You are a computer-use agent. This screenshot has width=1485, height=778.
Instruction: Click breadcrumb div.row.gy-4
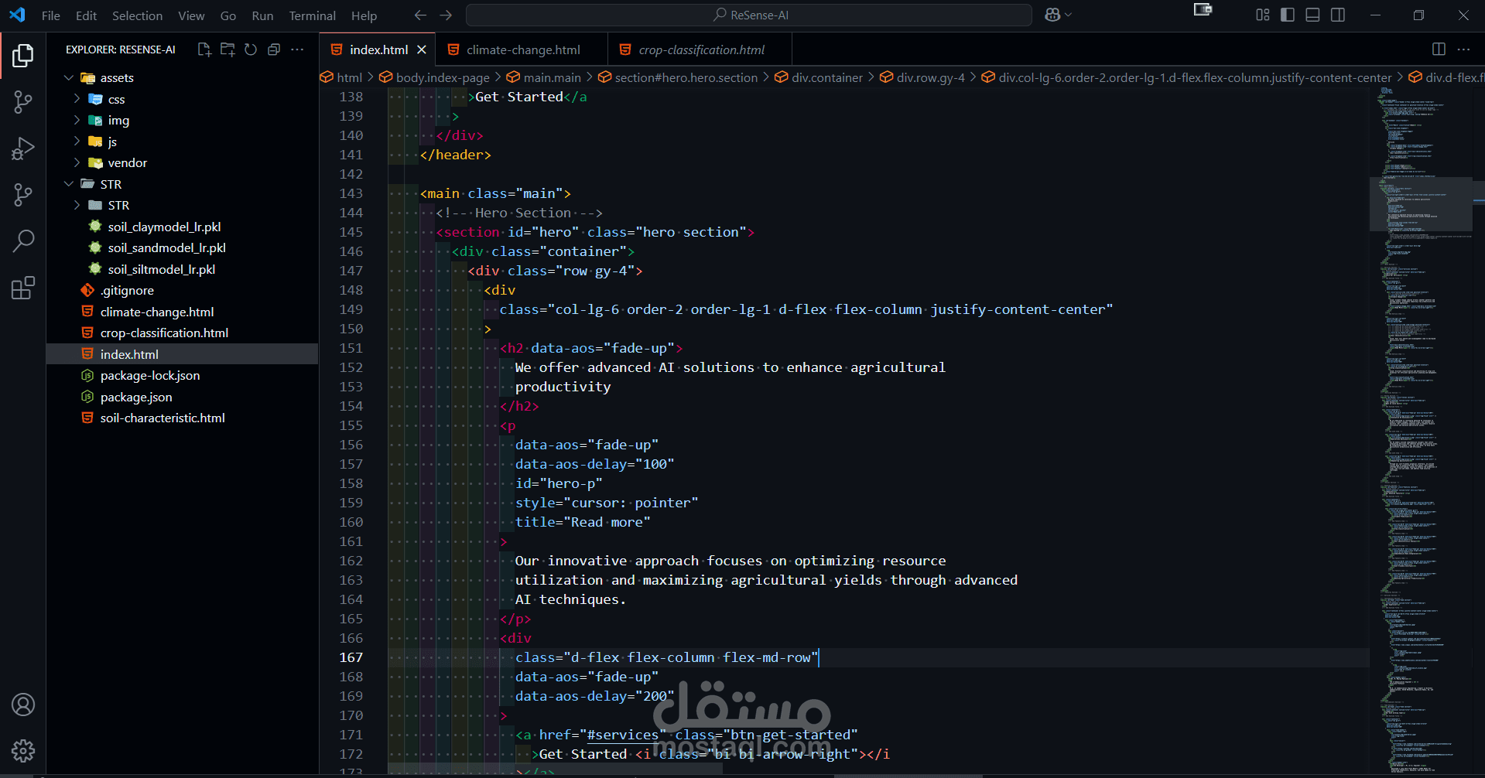(x=930, y=77)
